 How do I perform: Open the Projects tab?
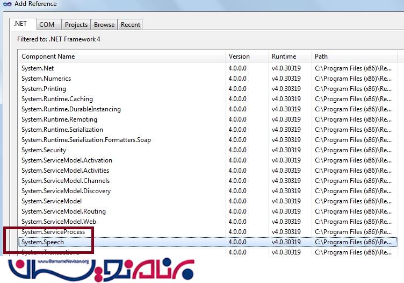[76, 24]
